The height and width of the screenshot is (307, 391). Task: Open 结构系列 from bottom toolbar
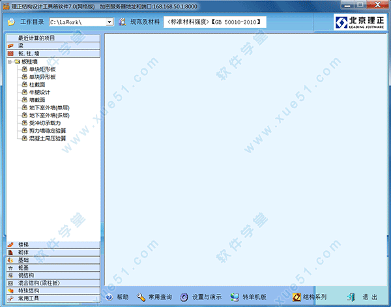click(315, 297)
